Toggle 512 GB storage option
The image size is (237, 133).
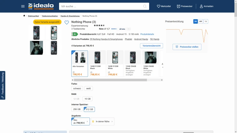coord(89,109)
